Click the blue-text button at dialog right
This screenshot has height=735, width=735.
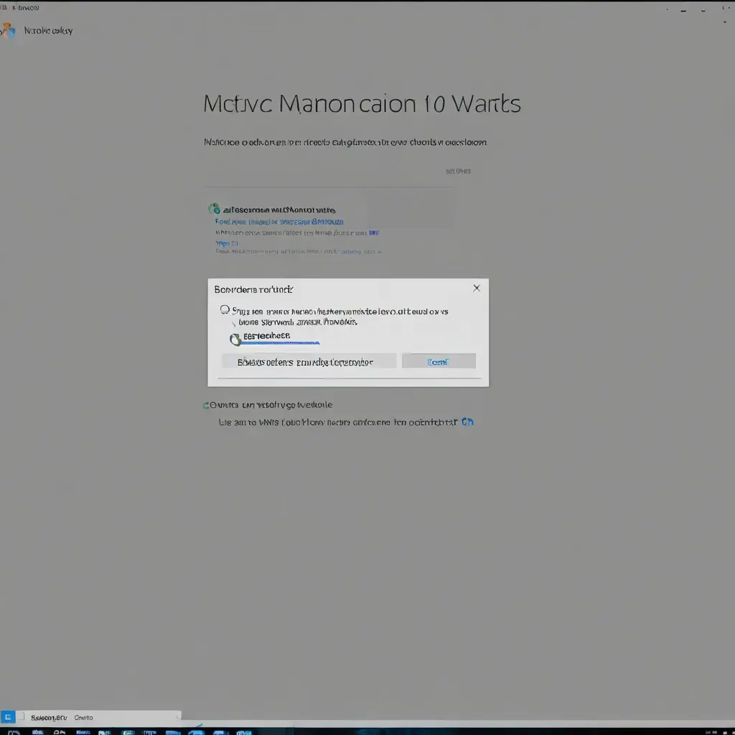[x=439, y=362]
